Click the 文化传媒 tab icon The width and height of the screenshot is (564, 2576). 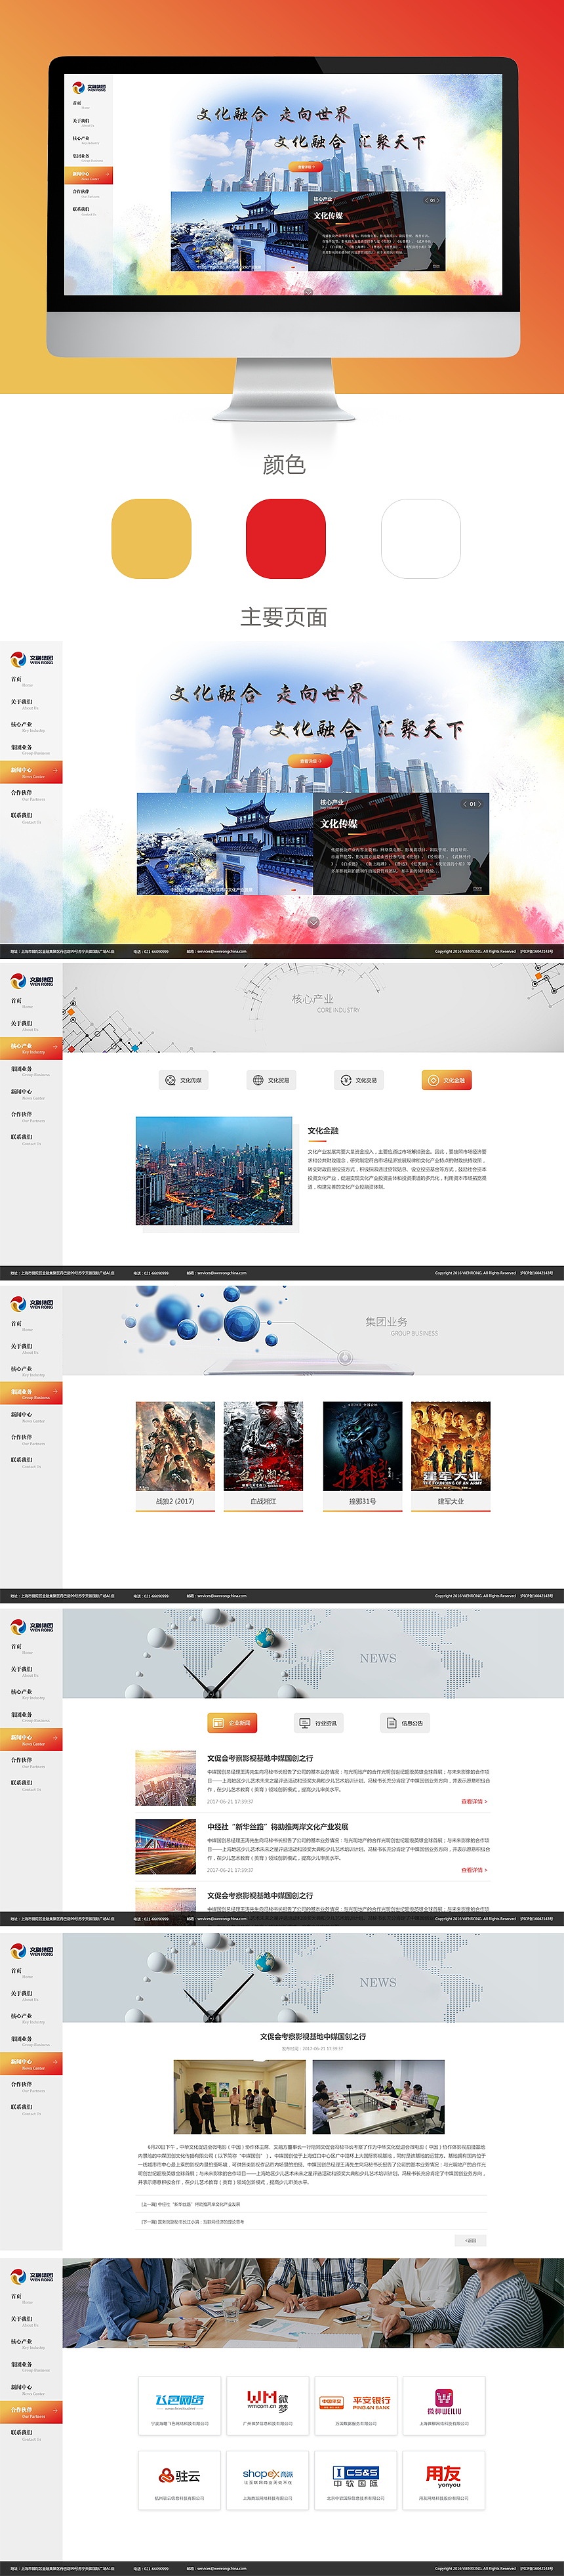[x=170, y=1080]
